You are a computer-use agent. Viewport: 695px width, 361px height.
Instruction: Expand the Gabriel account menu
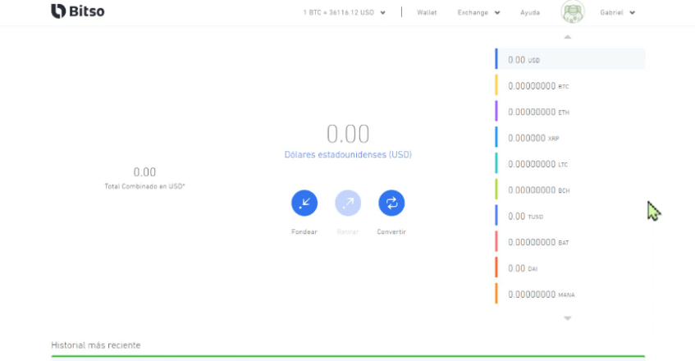(x=618, y=12)
